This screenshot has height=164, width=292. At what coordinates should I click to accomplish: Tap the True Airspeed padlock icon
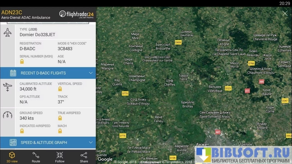point(60,118)
